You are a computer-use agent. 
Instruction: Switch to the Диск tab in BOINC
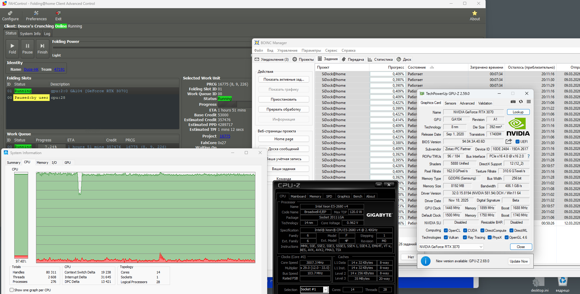pyautogui.click(x=404, y=59)
